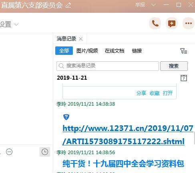Expand the dropdown arrow next to 举报
Viewport: 195px width, 173px height.
(x=153, y=5)
